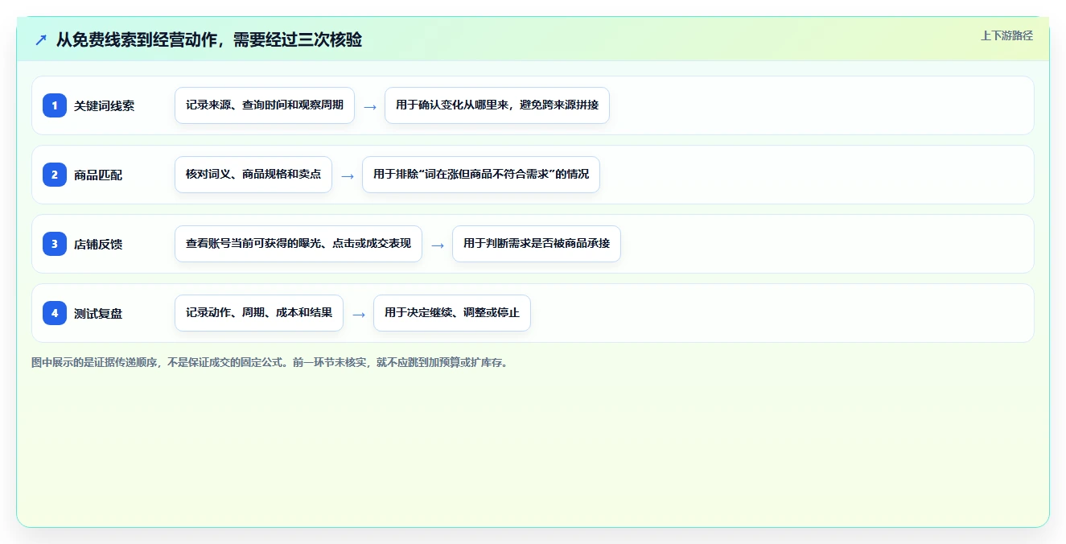Click the footnote starting 图中展示的是证据传递顺序
This screenshot has width=1066, height=544.
270,363
